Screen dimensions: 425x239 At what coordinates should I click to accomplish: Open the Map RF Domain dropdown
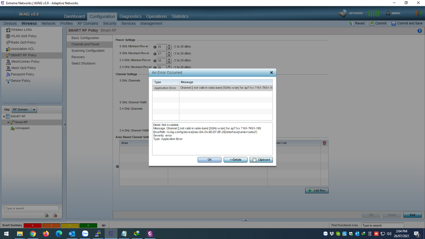coord(24,109)
